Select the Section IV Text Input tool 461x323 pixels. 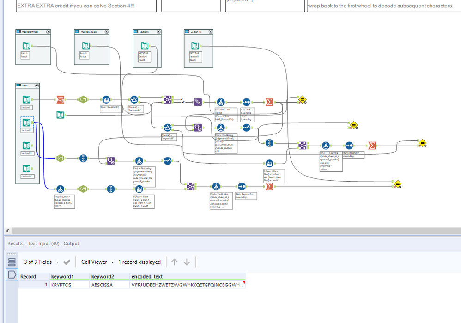coord(26,169)
